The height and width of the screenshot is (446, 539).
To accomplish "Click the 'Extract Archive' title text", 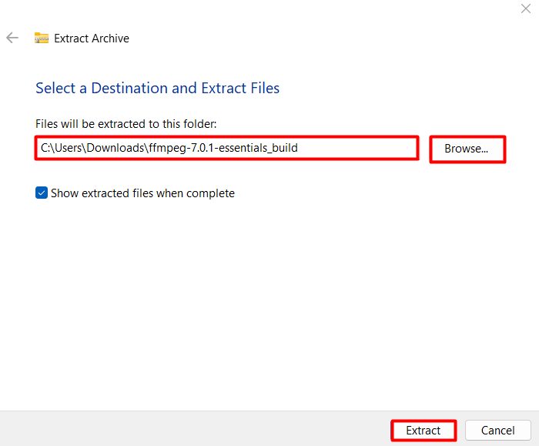I will pyautogui.click(x=92, y=39).
